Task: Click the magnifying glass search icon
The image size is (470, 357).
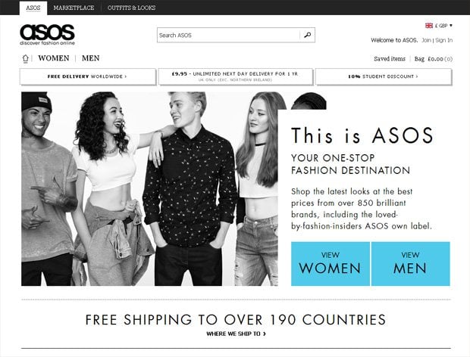Action: pos(307,35)
